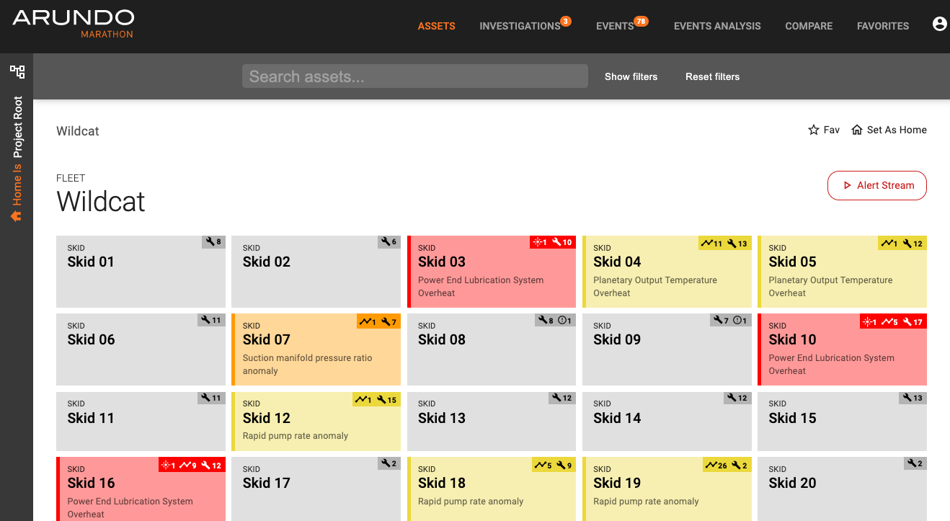The height and width of the screenshot is (521, 950).
Task: Open the Investigations tab
Action: 520,26
